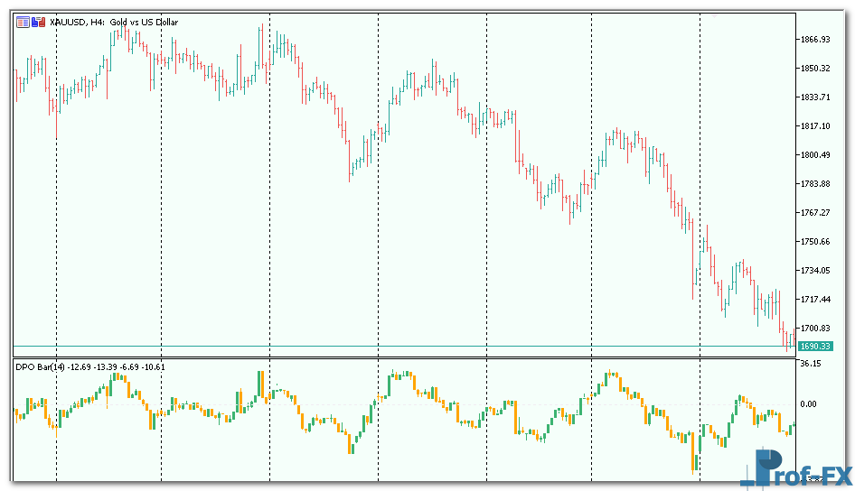Click the 1717.44 price scale label

click(815, 300)
